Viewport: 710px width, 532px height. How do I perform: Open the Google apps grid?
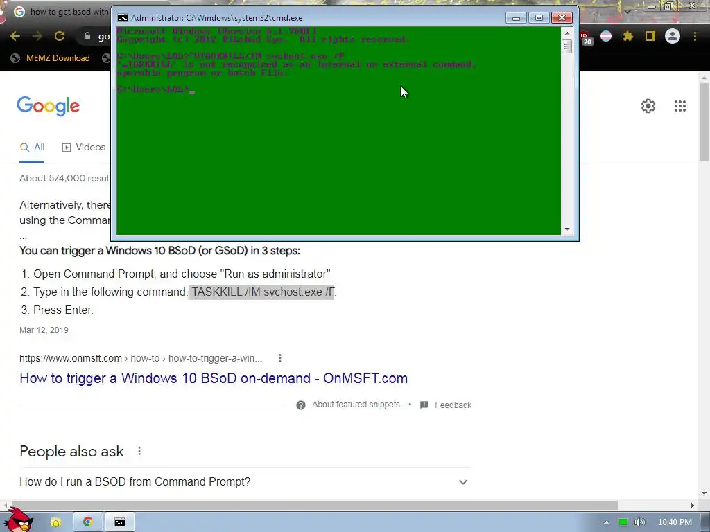click(x=679, y=106)
